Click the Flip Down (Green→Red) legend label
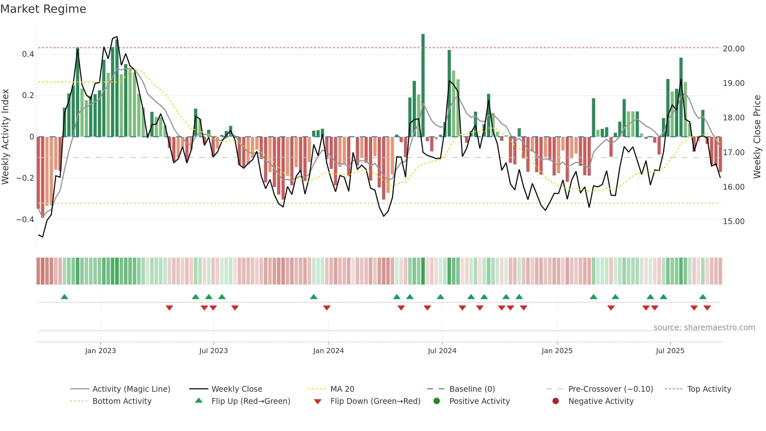The height and width of the screenshot is (431, 766). click(375, 401)
